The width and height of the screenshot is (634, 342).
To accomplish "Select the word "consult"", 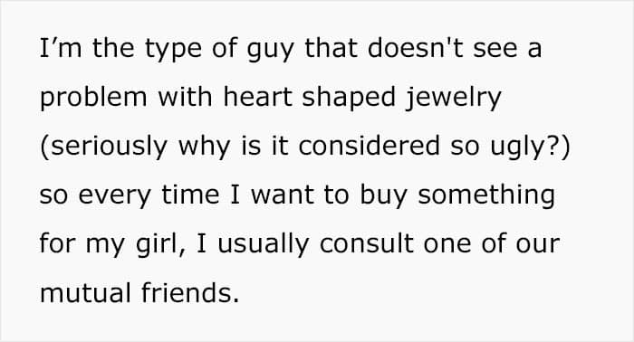I will click(x=366, y=243).
